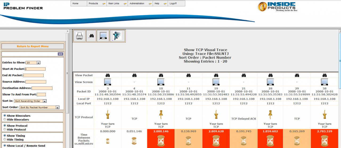Expand the Sort In order dropdown
This screenshot has height=148, width=341.
click(31, 101)
